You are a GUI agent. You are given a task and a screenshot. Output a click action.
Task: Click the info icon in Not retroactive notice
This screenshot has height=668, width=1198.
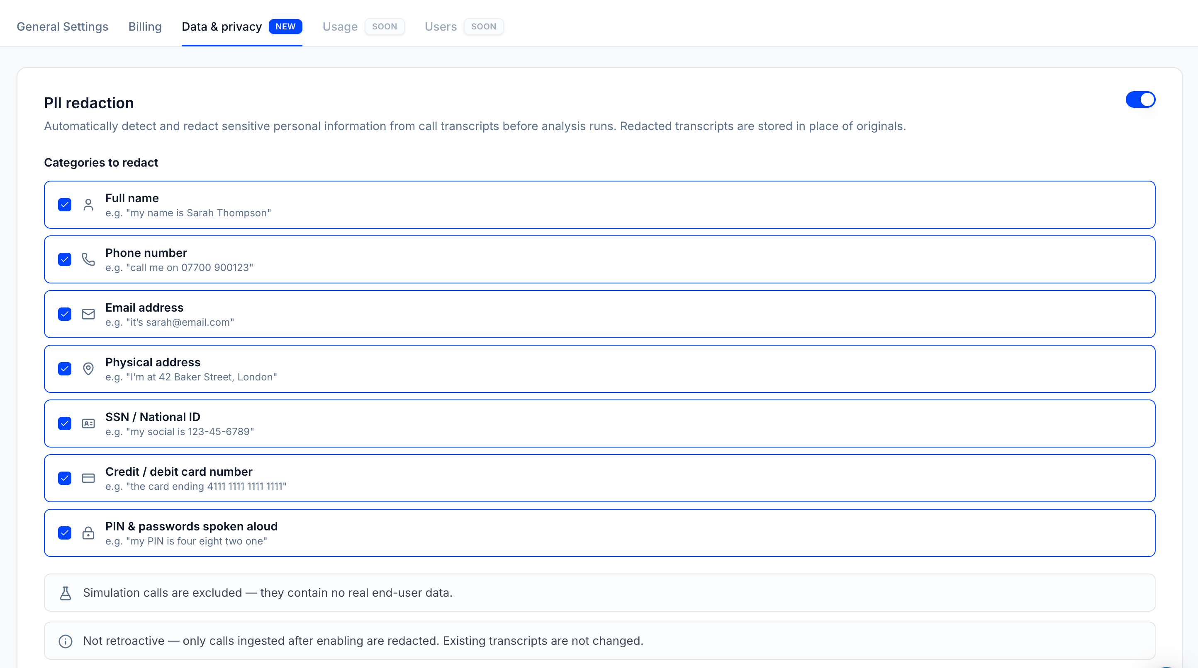pyautogui.click(x=66, y=641)
